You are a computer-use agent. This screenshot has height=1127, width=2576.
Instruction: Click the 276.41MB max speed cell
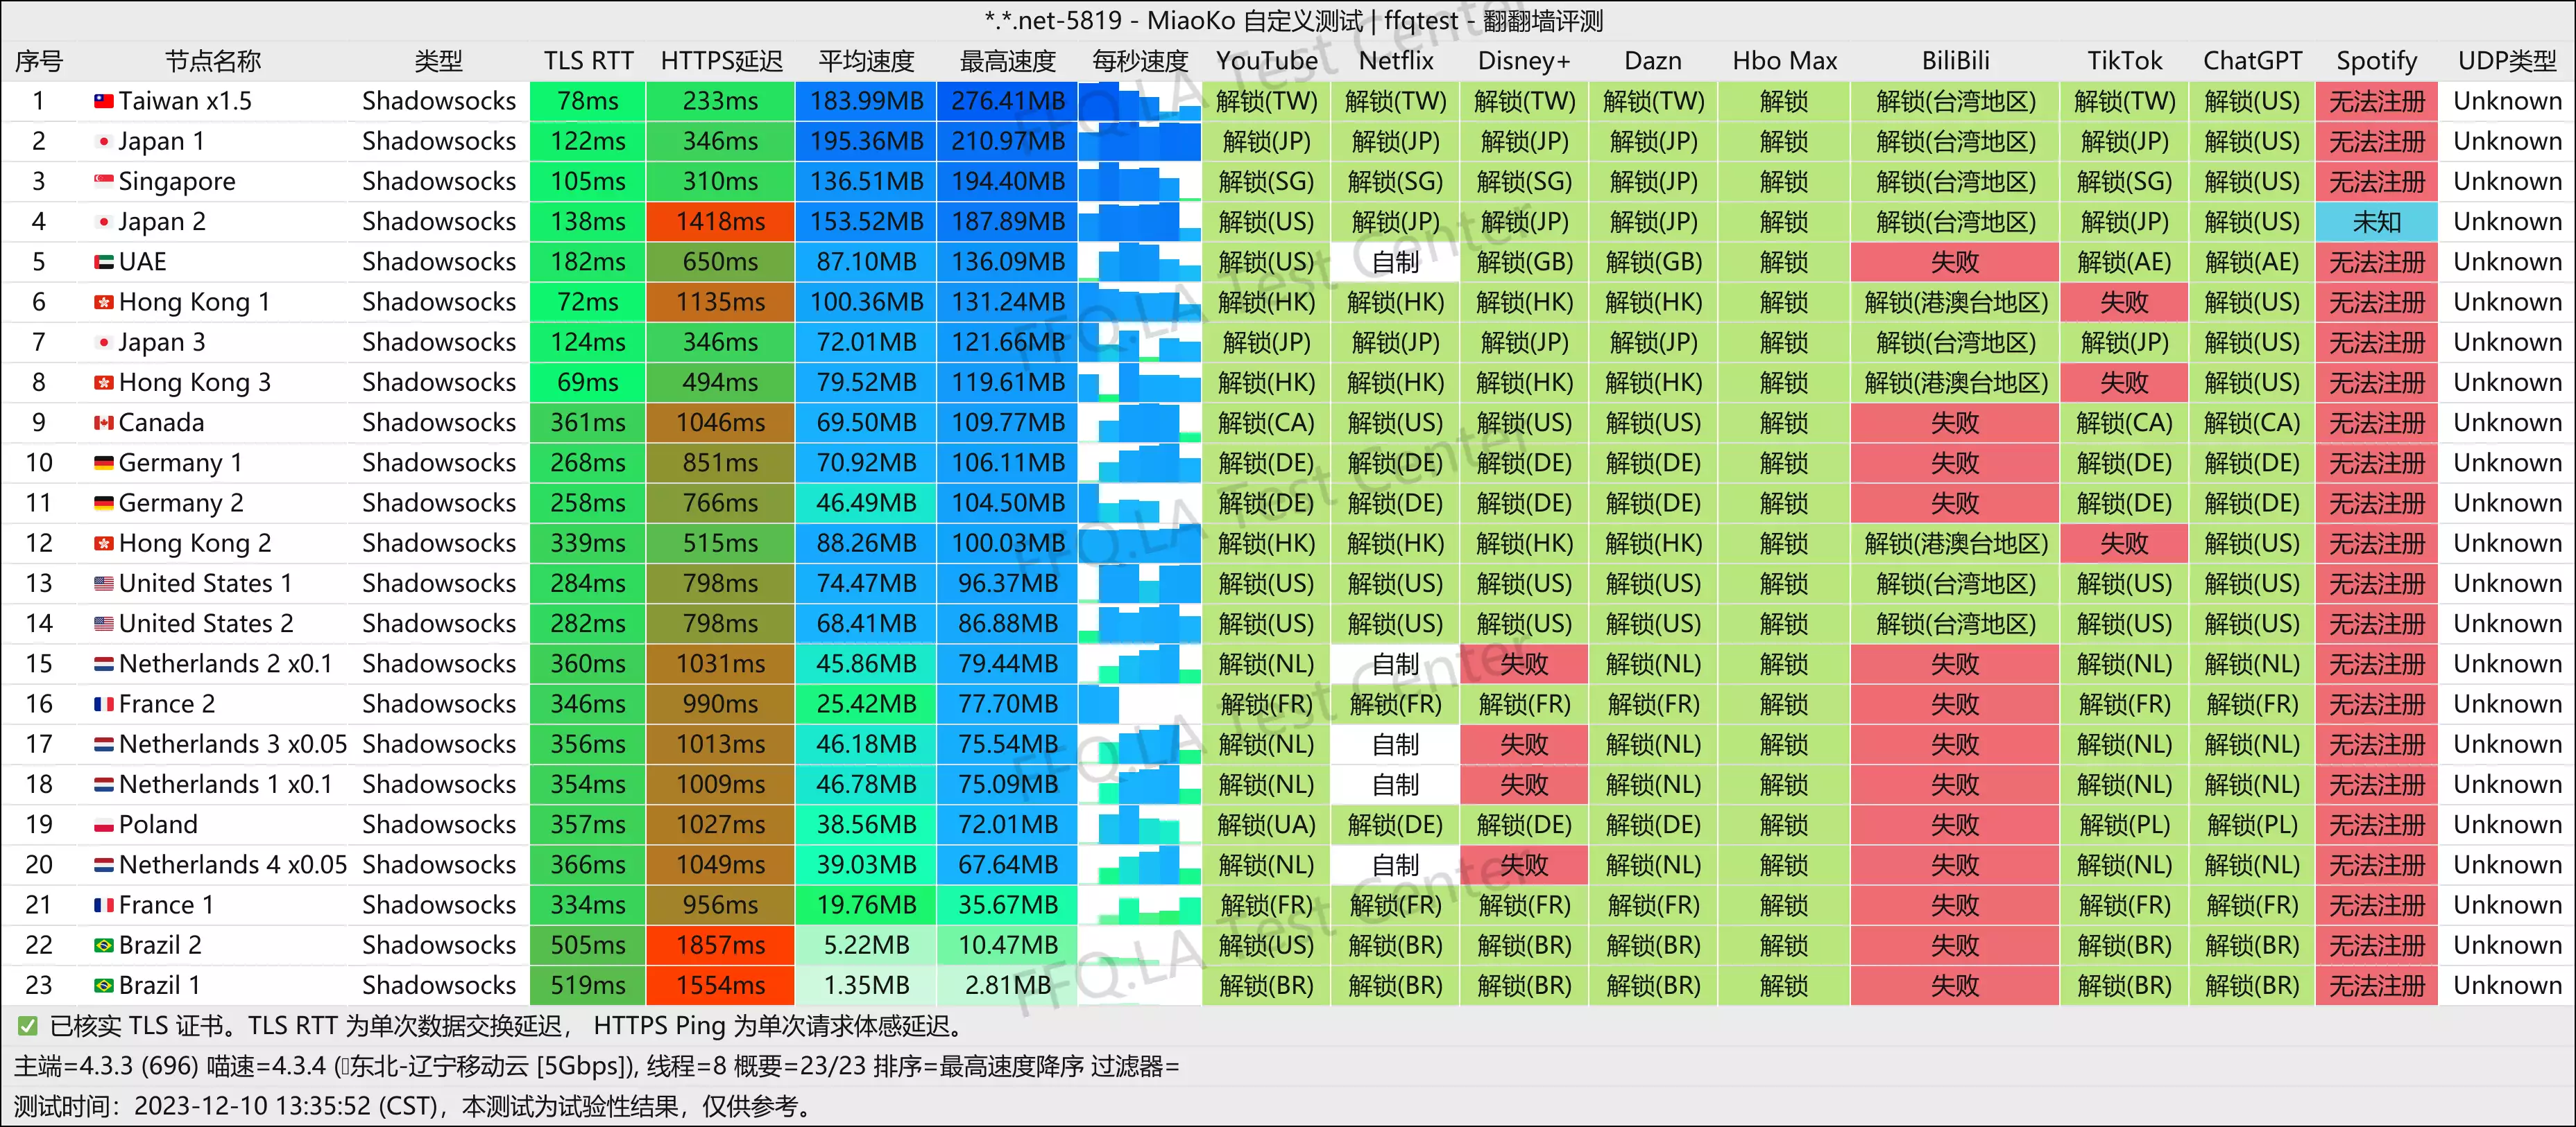click(1007, 101)
